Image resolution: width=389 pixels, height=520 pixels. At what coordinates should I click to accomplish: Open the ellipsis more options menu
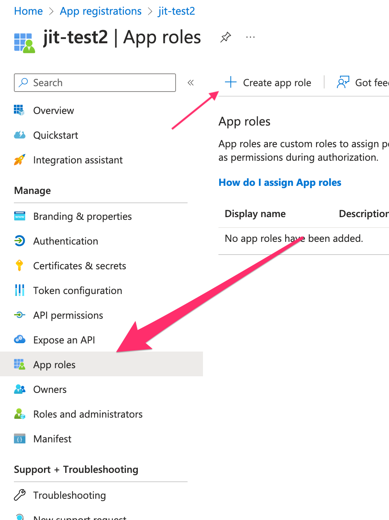point(250,37)
